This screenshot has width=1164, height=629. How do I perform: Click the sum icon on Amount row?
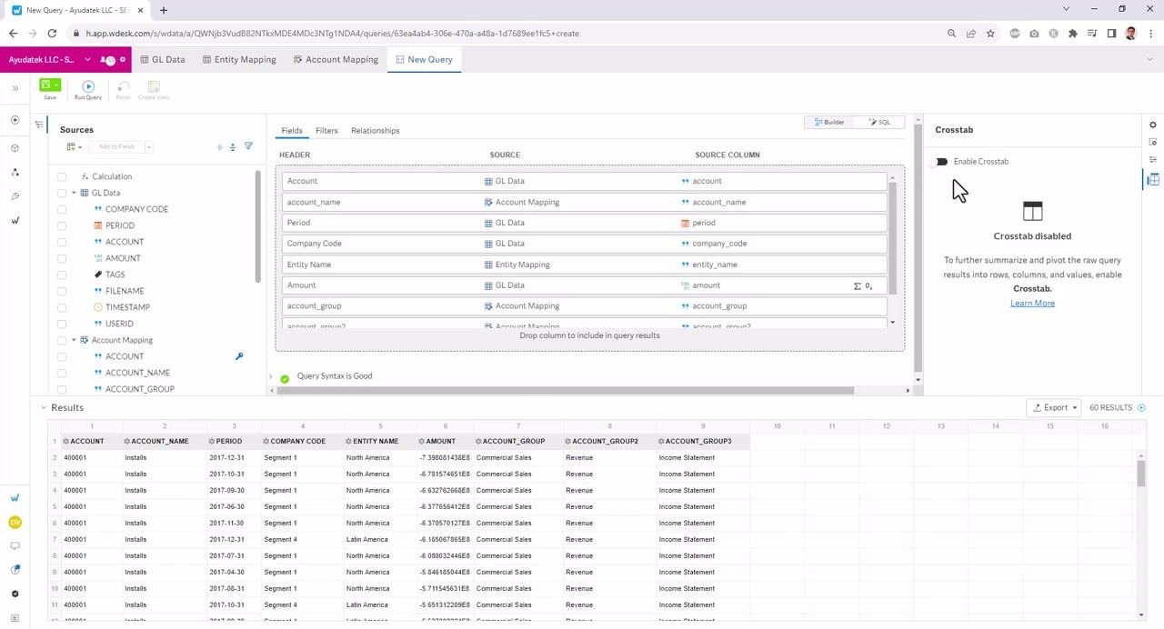coord(857,285)
